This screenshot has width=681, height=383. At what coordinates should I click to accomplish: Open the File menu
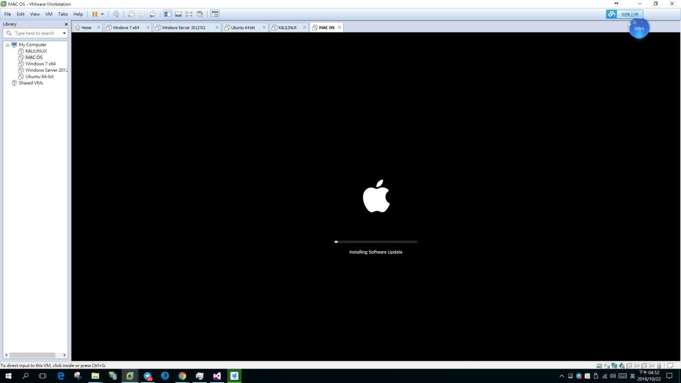pos(7,14)
